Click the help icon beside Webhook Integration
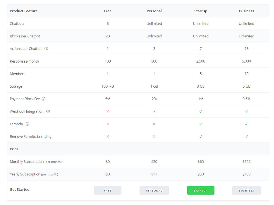The image size is (274, 205). 48,111
